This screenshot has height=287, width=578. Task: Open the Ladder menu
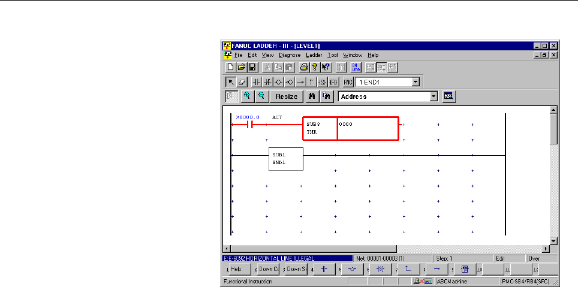coord(314,55)
